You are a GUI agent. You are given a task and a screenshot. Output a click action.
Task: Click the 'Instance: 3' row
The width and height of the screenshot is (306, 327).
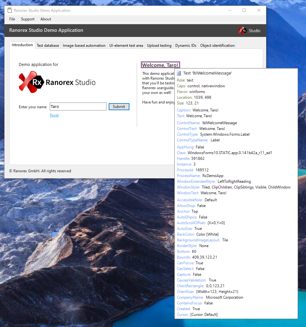click(186, 164)
